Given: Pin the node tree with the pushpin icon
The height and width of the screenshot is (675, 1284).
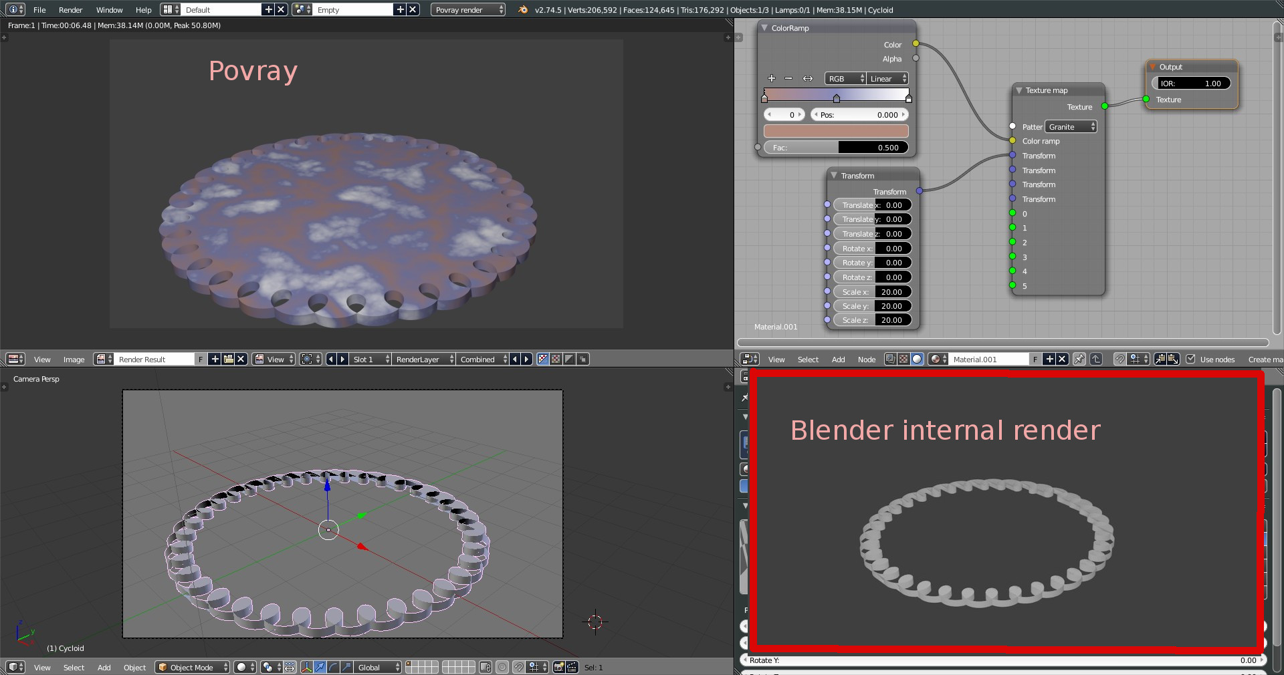Looking at the screenshot, I should click(x=1079, y=359).
